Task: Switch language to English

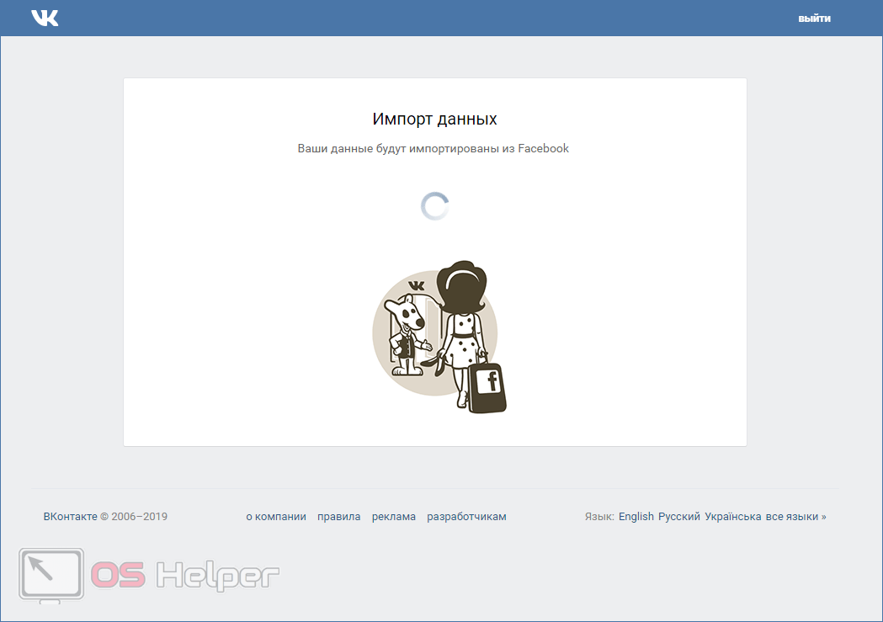Action: tap(636, 517)
